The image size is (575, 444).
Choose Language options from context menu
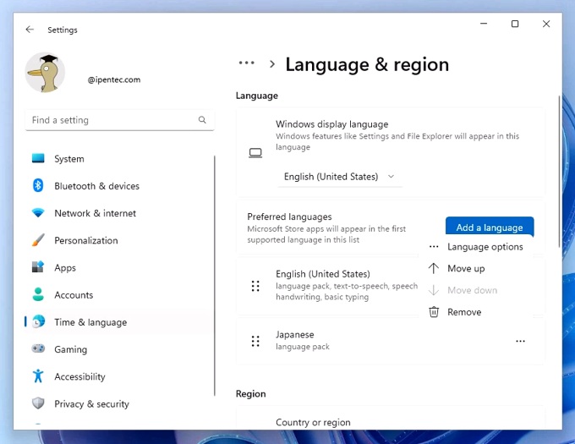coord(476,247)
